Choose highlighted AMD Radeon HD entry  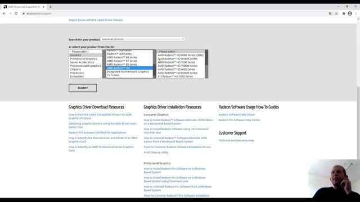[129, 68]
